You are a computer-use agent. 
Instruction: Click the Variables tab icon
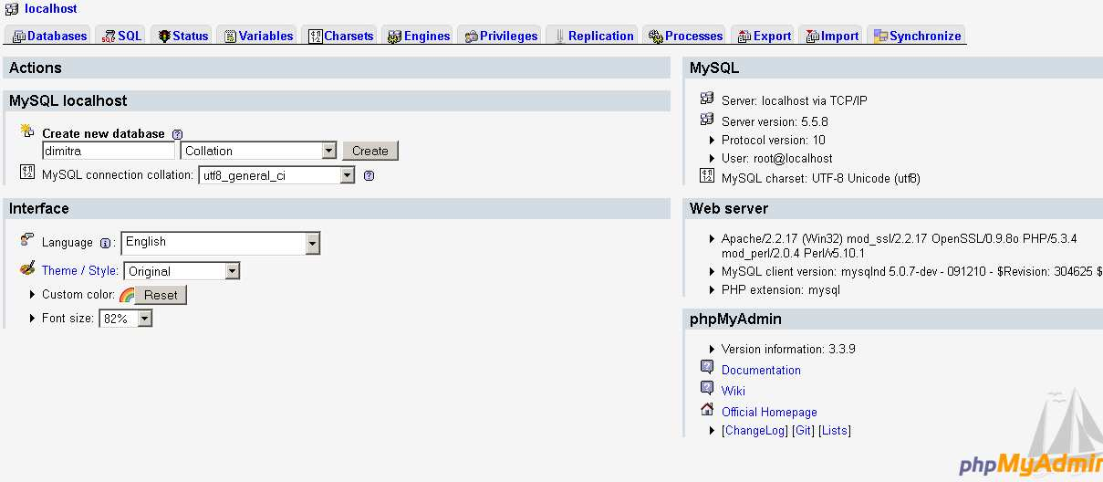click(x=231, y=37)
